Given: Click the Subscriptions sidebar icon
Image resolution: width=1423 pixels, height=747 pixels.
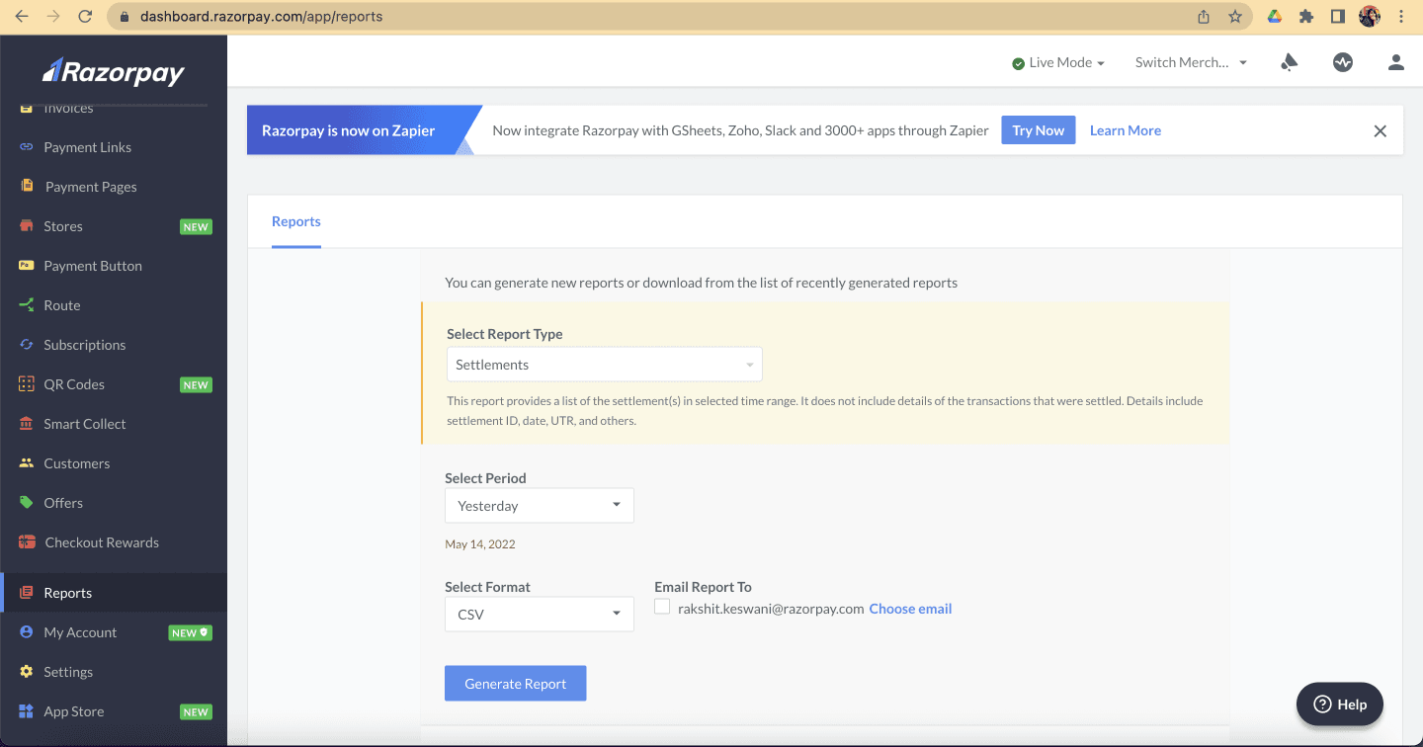Looking at the screenshot, I should click(x=27, y=345).
